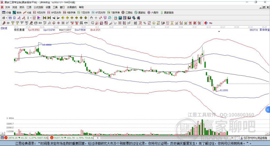Select the percent % drawing tool
This screenshot has height=146, width=270.
pyautogui.click(x=145, y=23)
